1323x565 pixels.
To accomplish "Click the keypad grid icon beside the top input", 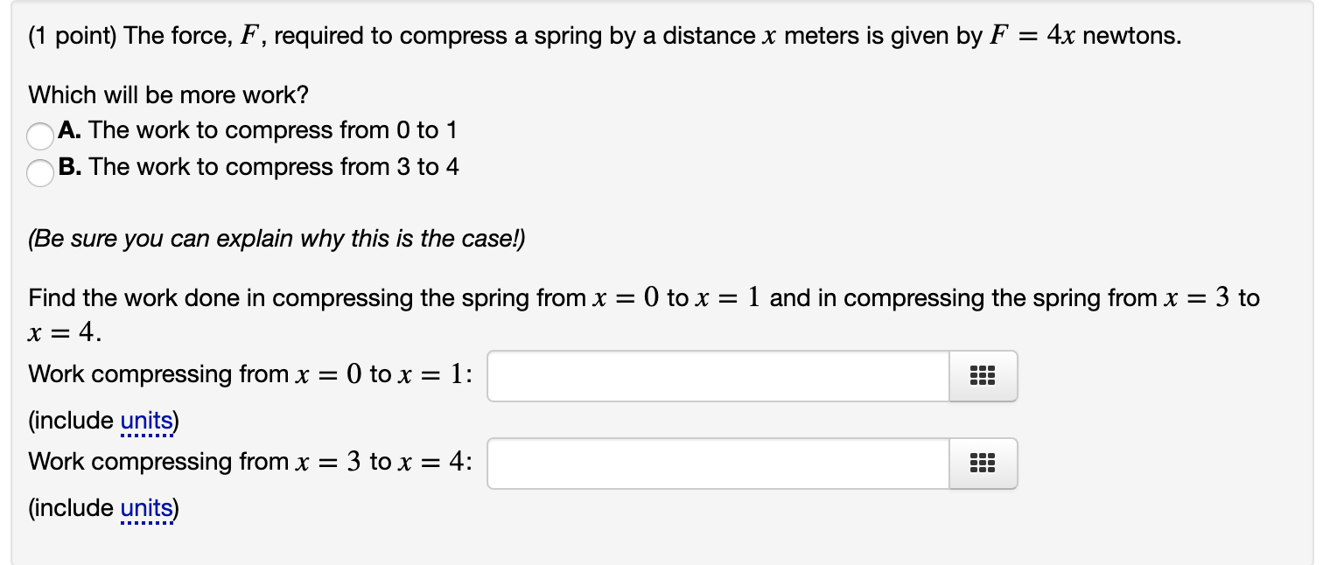I will tap(983, 375).
